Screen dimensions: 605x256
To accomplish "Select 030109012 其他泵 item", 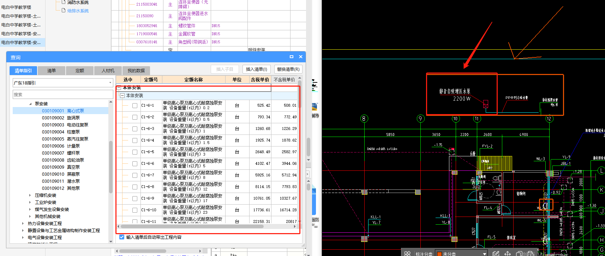I will (x=61, y=188).
